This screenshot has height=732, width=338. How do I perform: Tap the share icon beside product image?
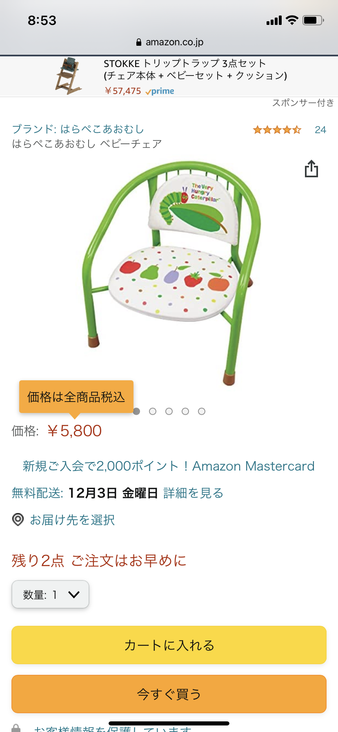pyautogui.click(x=311, y=168)
